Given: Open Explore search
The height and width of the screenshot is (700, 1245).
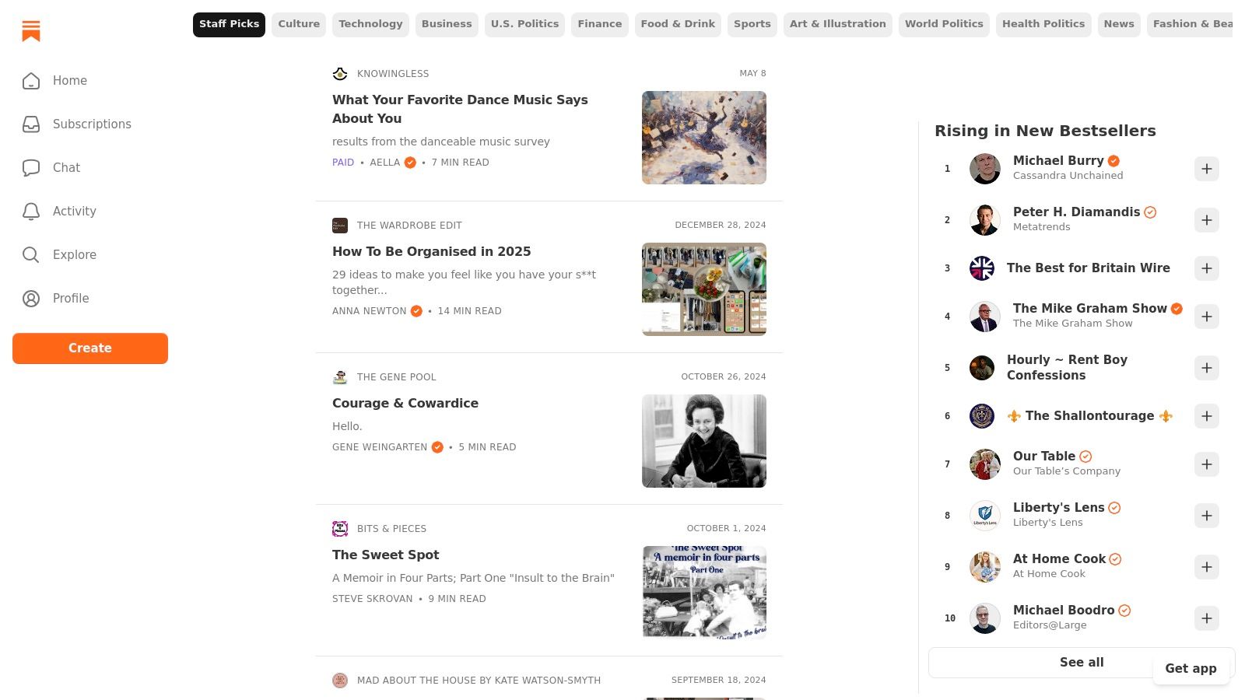Looking at the screenshot, I should point(74,254).
